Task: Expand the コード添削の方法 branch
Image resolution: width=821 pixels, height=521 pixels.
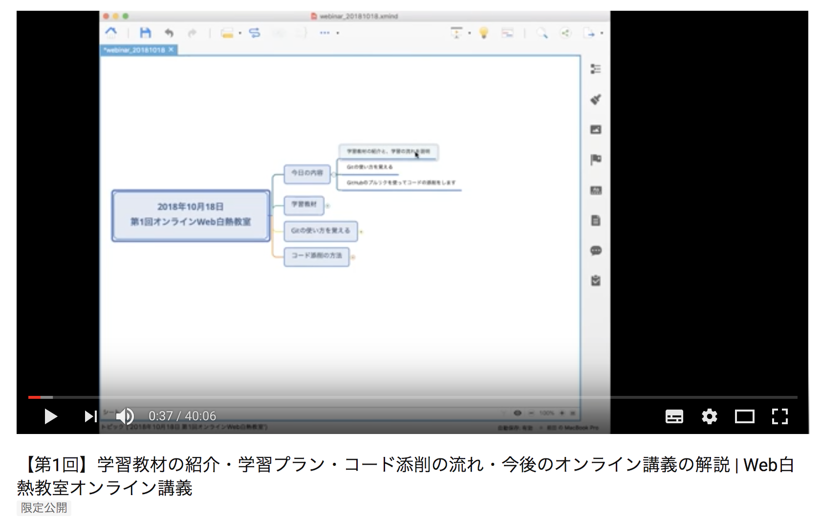Action: pos(353,257)
